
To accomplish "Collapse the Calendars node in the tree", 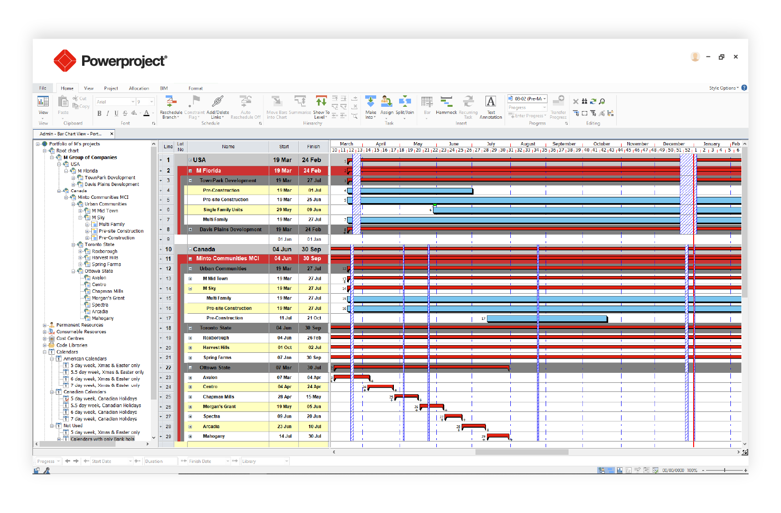I will 45,352.
